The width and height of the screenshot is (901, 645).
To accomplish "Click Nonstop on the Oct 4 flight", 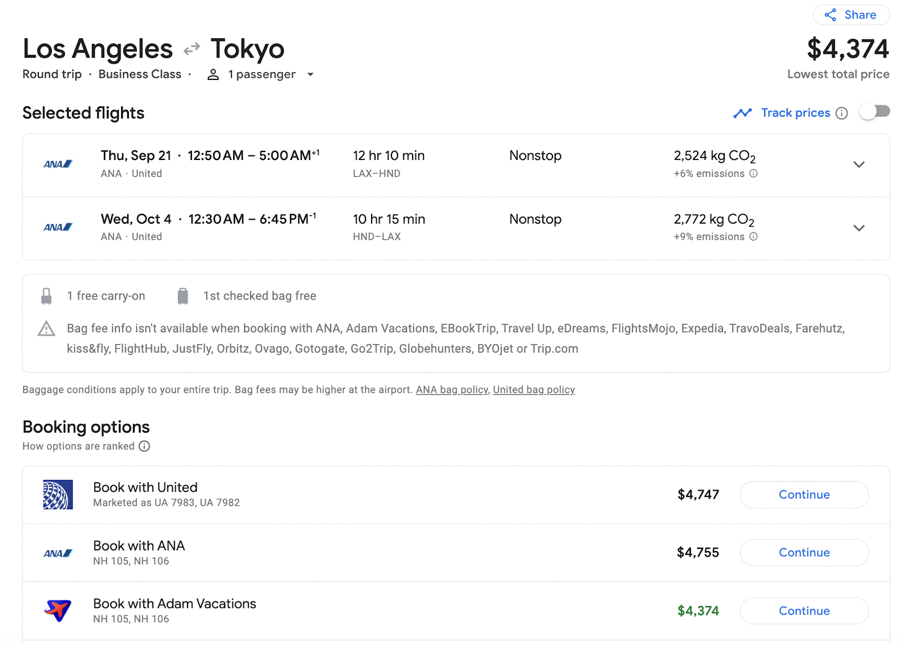I will coord(536,219).
